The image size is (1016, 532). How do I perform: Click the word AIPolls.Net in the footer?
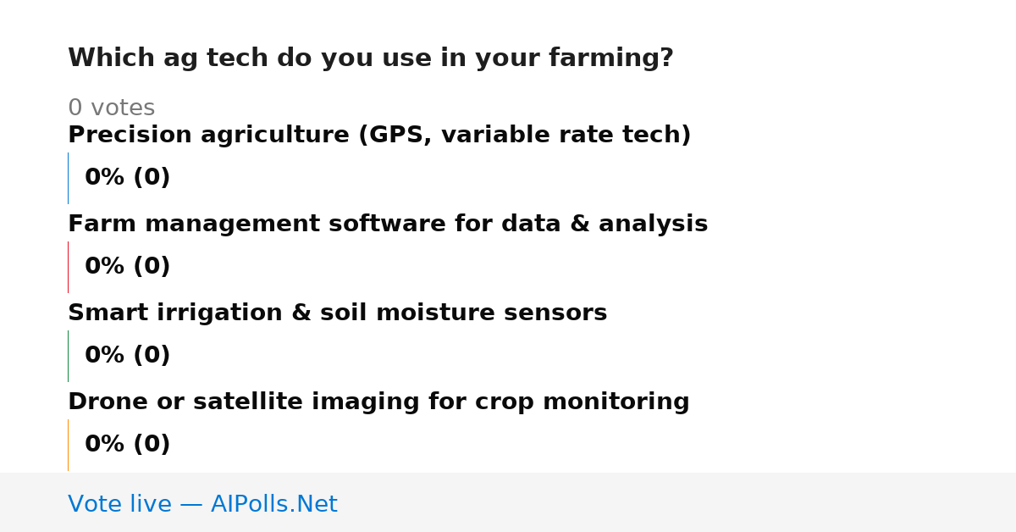pos(273,504)
